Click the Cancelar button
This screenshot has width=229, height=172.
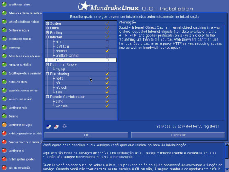click(x=178, y=135)
